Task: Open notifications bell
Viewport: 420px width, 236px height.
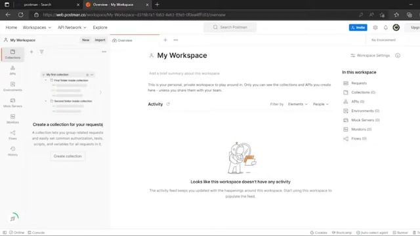Action: (x=385, y=28)
